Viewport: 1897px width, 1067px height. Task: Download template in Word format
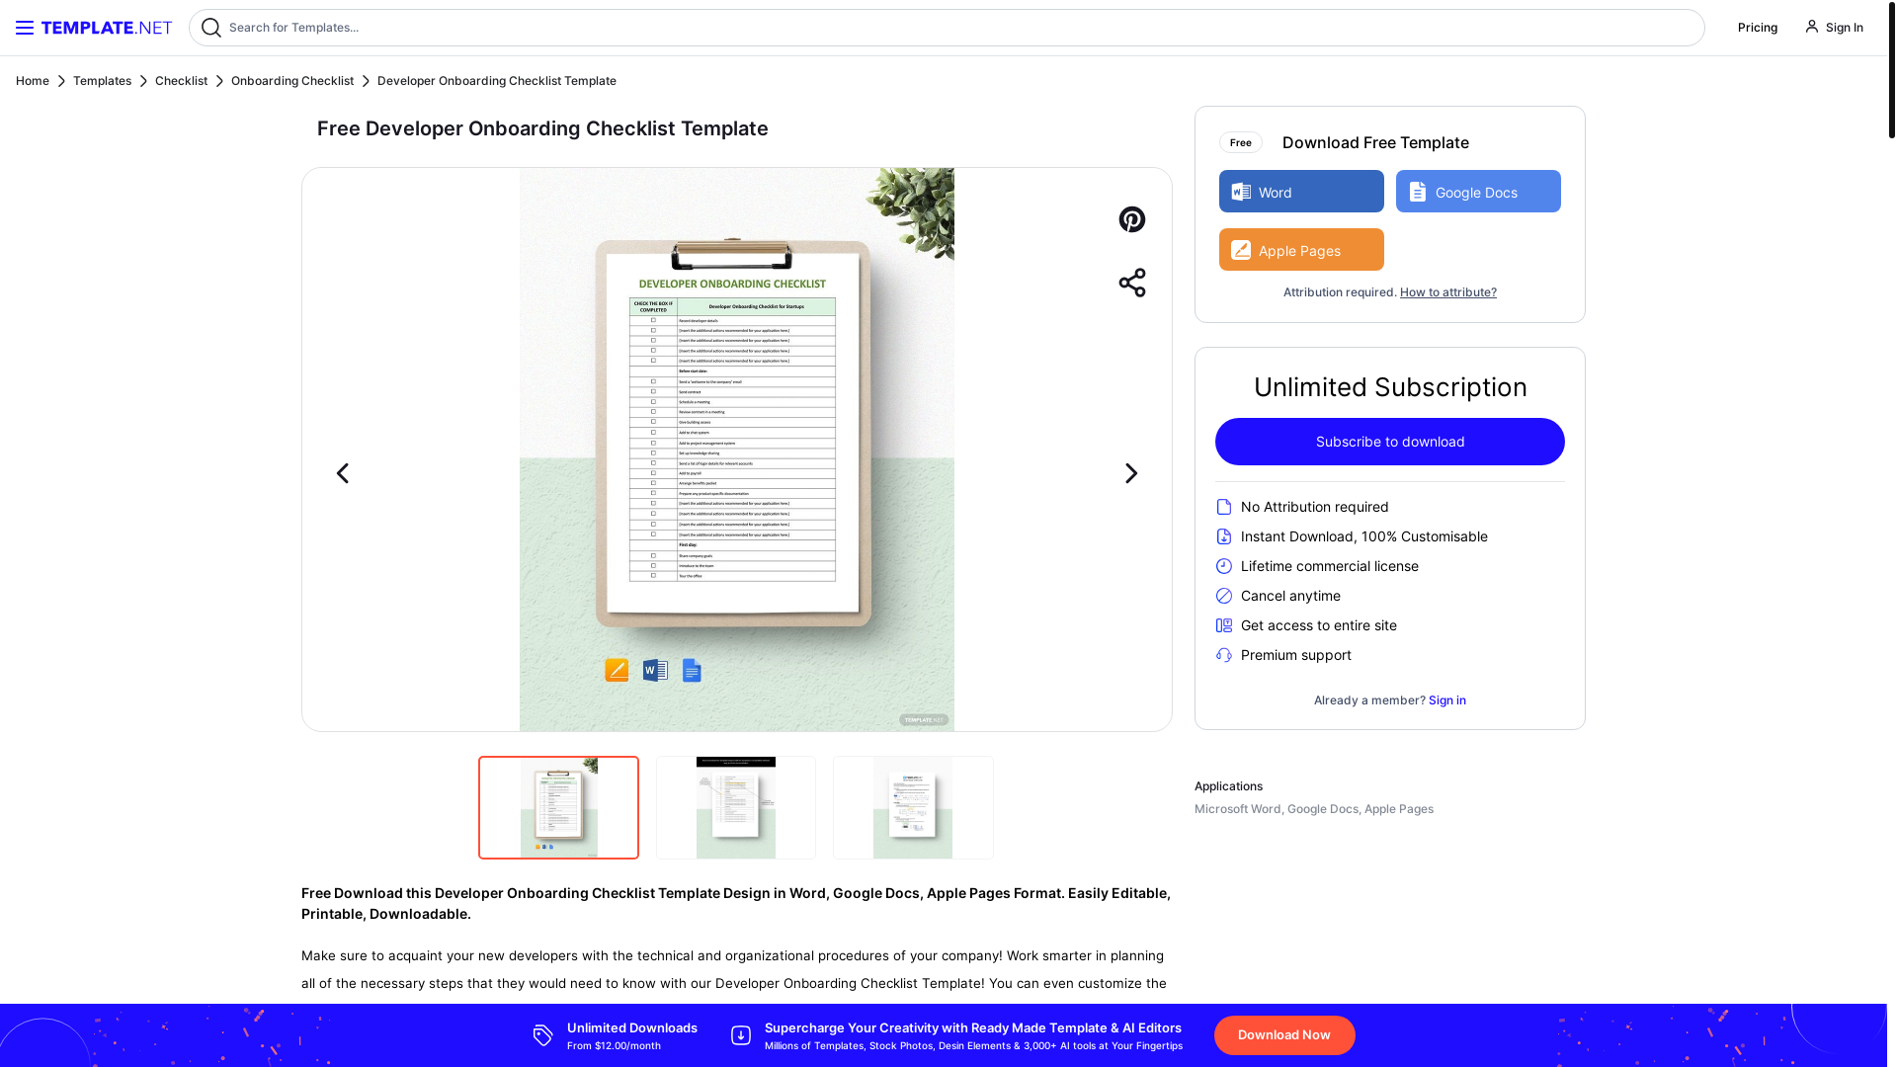click(1301, 192)
